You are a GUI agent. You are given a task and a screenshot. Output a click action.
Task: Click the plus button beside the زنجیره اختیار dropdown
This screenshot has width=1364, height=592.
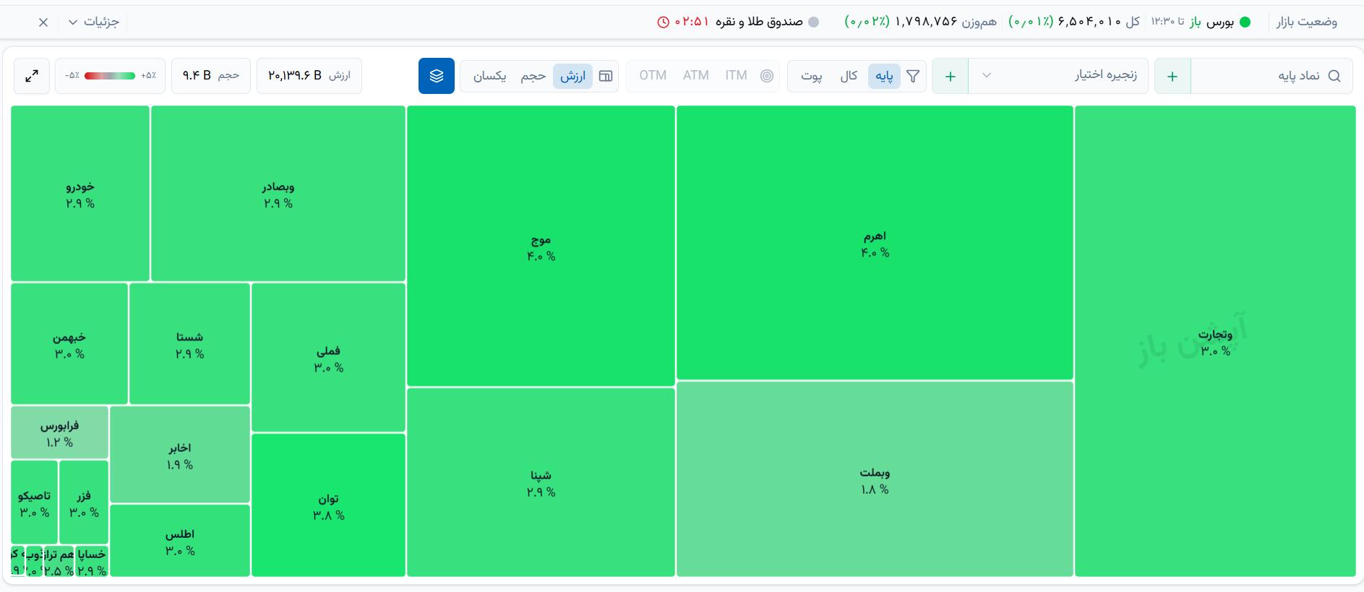(951, 76)
